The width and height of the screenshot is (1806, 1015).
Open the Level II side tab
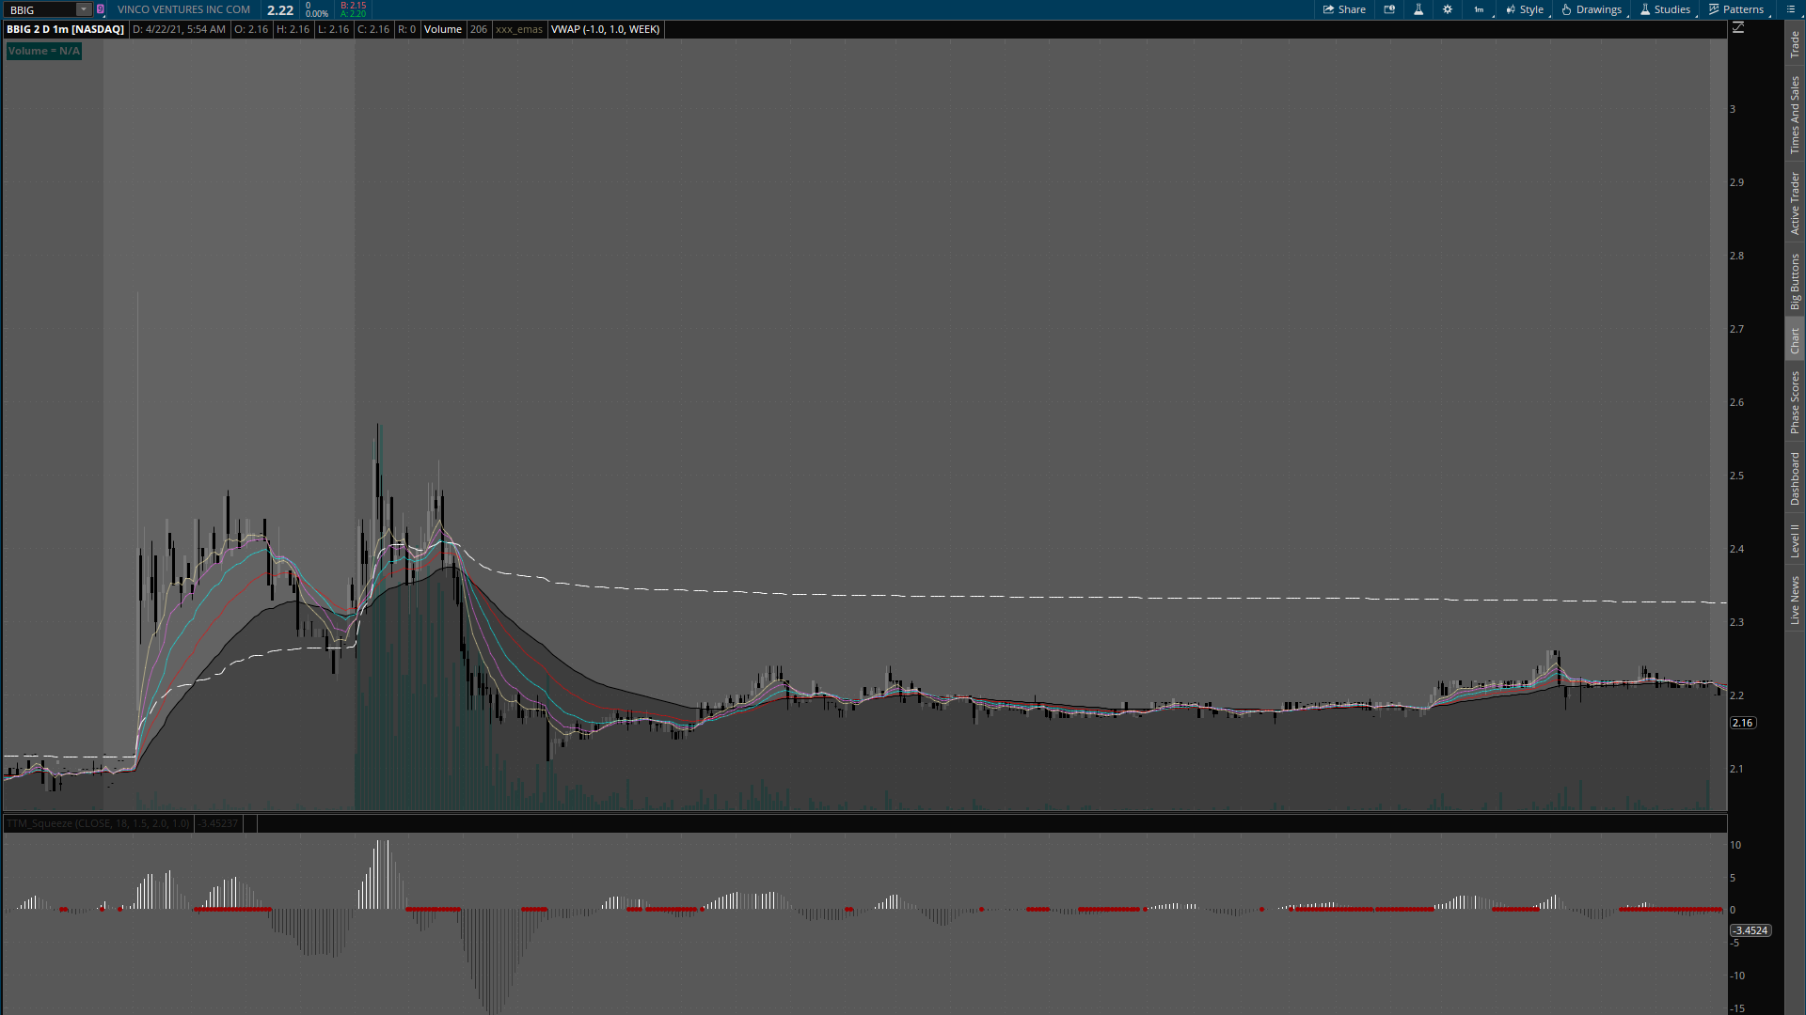[1795, 540]
